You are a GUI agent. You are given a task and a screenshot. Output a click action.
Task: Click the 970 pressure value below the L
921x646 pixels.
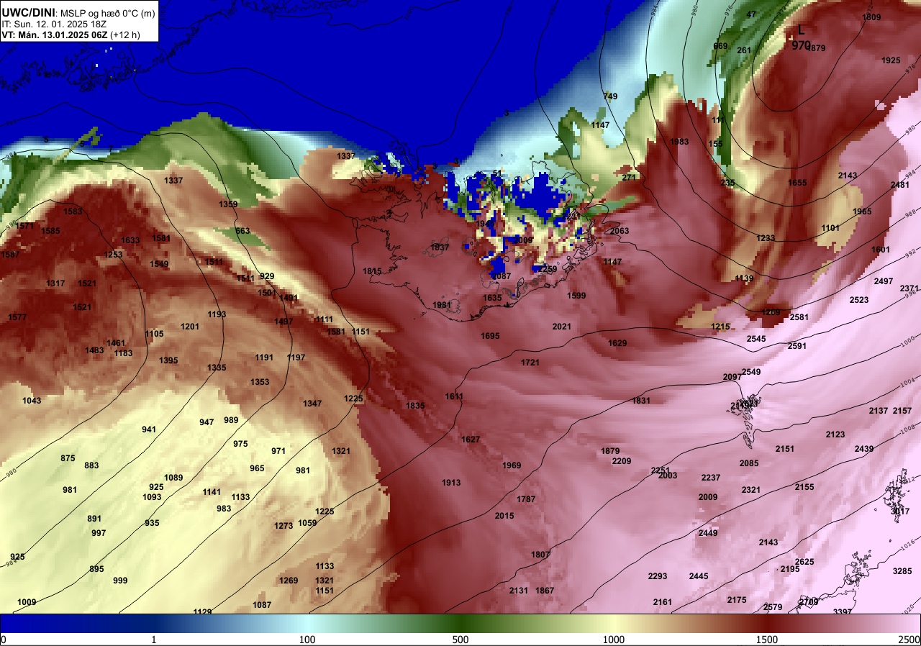801,45
